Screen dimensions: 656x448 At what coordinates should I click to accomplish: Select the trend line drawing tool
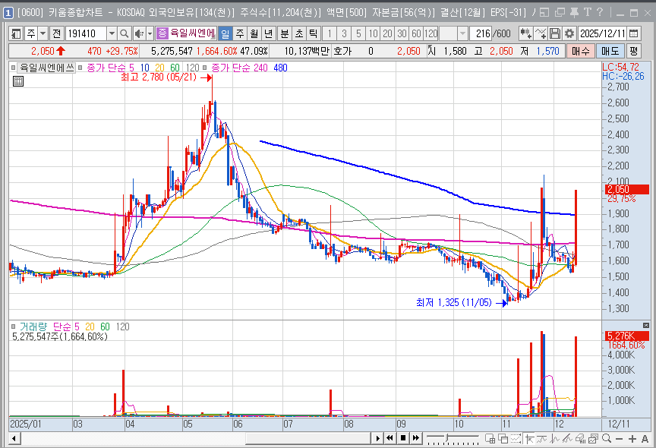coord(568,438)
